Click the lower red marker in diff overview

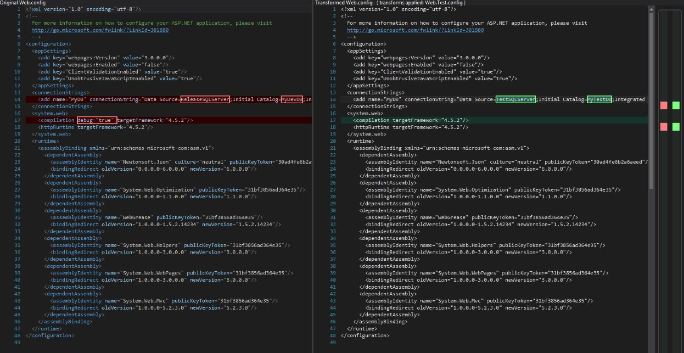click(664, 127)
